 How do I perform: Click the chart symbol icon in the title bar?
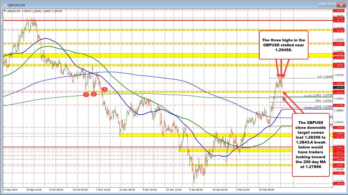coord(4,5)
